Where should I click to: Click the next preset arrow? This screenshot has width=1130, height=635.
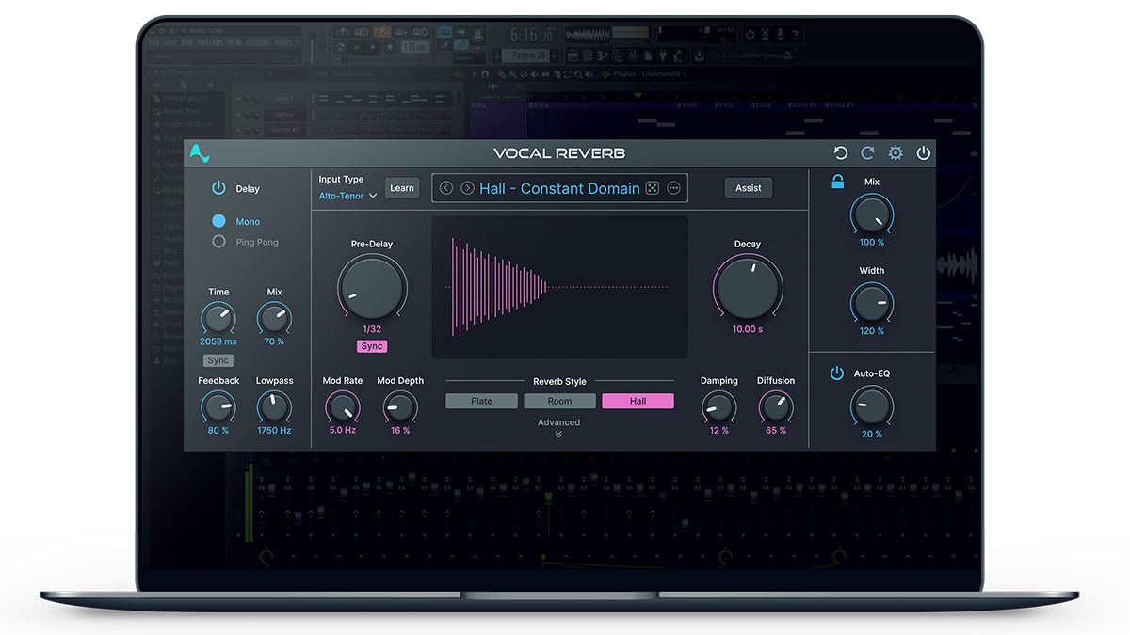(x=466, y=188)
